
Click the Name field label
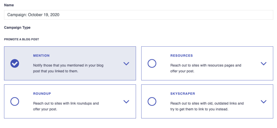(9, 5)
